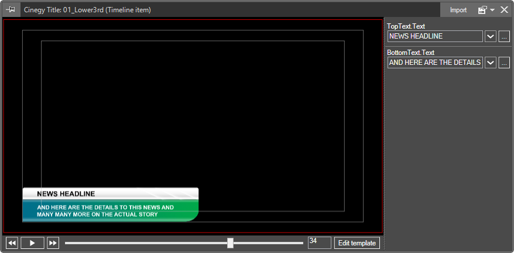Click the rewind to start icon

click(12, 243)
